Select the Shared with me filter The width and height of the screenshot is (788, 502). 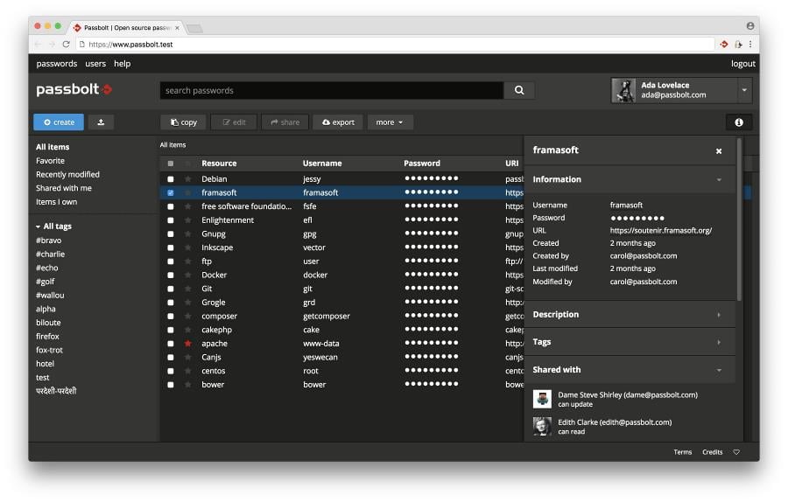[x=64, y=188]
